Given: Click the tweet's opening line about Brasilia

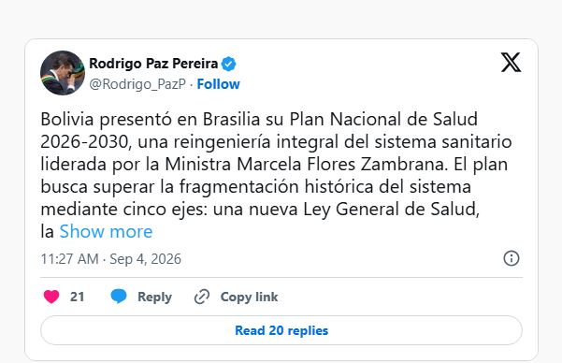Looking at the screenshot, I should tap(259, 119).
